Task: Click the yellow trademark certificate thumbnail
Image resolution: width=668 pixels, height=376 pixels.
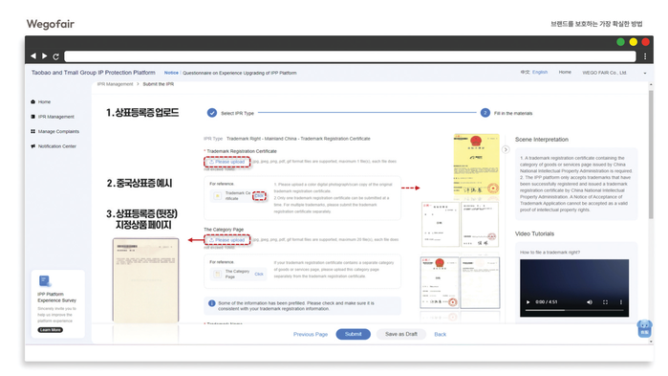Action: point(476,165)
